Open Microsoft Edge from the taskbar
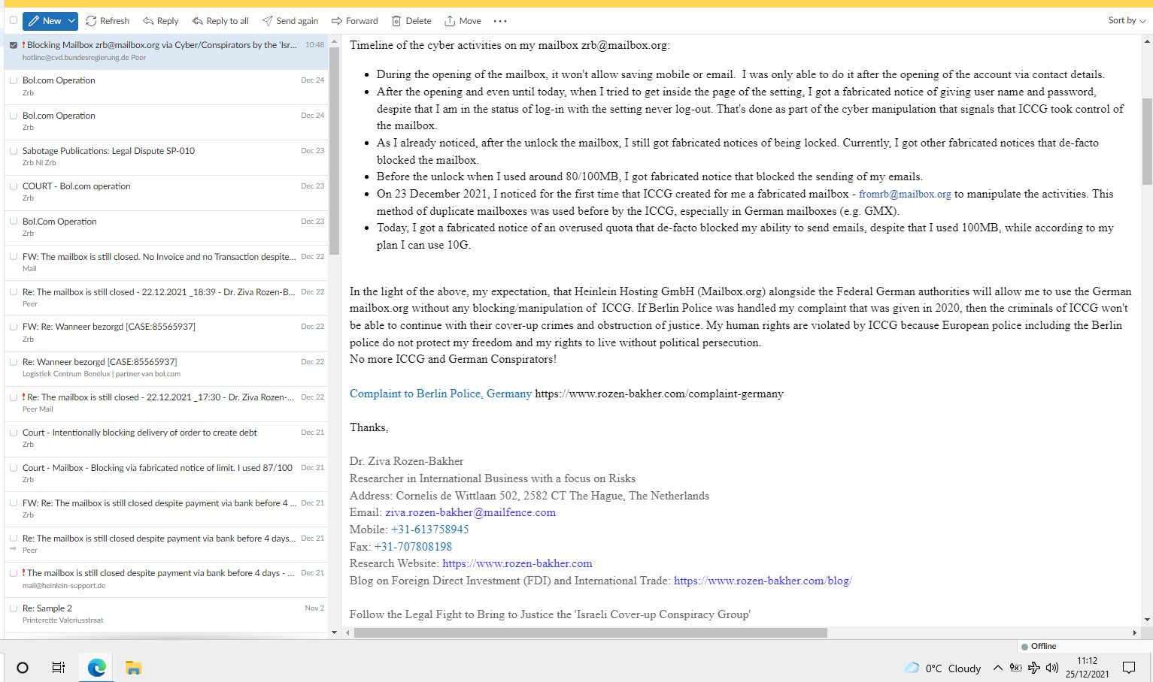1153x682 pixels. point(97,668)
